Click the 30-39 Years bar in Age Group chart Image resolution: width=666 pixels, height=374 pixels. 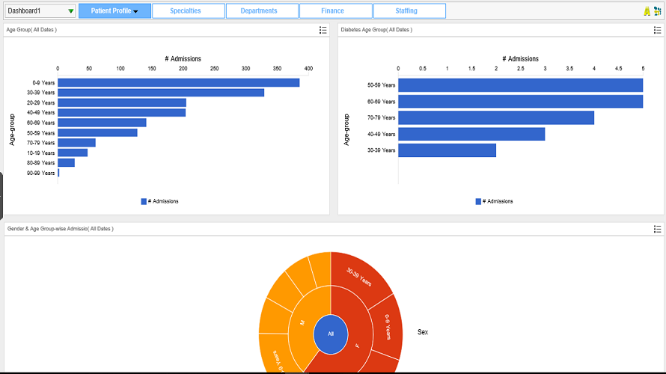point(161,93)
